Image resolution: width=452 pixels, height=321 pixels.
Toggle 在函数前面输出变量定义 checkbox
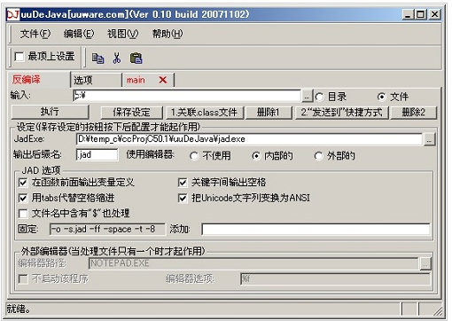[23, 183]
